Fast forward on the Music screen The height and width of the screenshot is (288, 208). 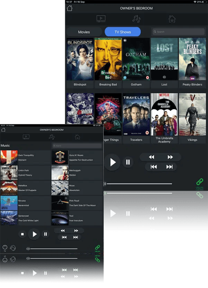click(76, 231)
